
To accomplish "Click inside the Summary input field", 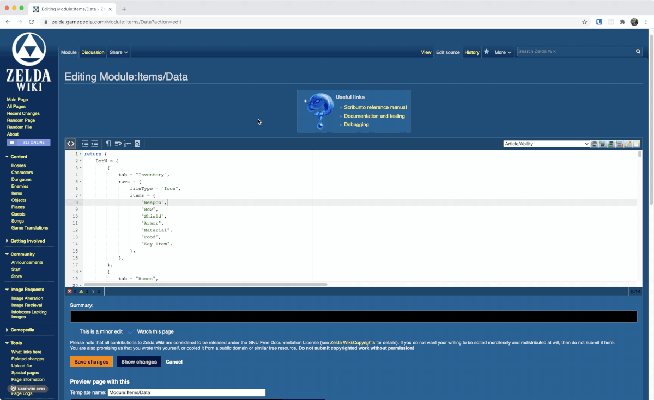I will tap(353, 316).
